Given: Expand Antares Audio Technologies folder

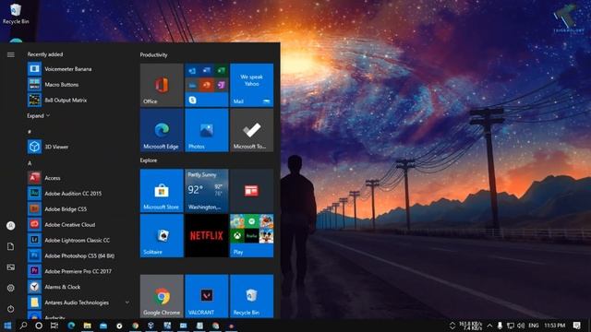Looking at the screenshot, I should point(78,302).
